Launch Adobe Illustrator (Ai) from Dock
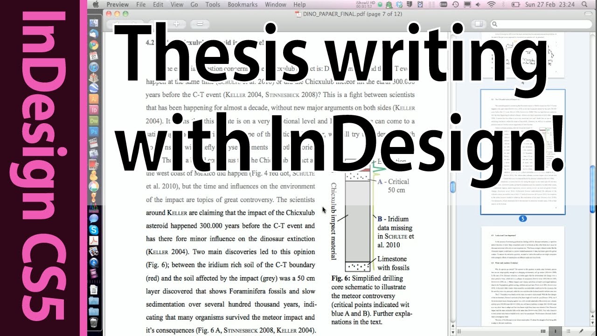Image resolution: width=597 pixels, height=336 pixels. click(x=94, y=99)
